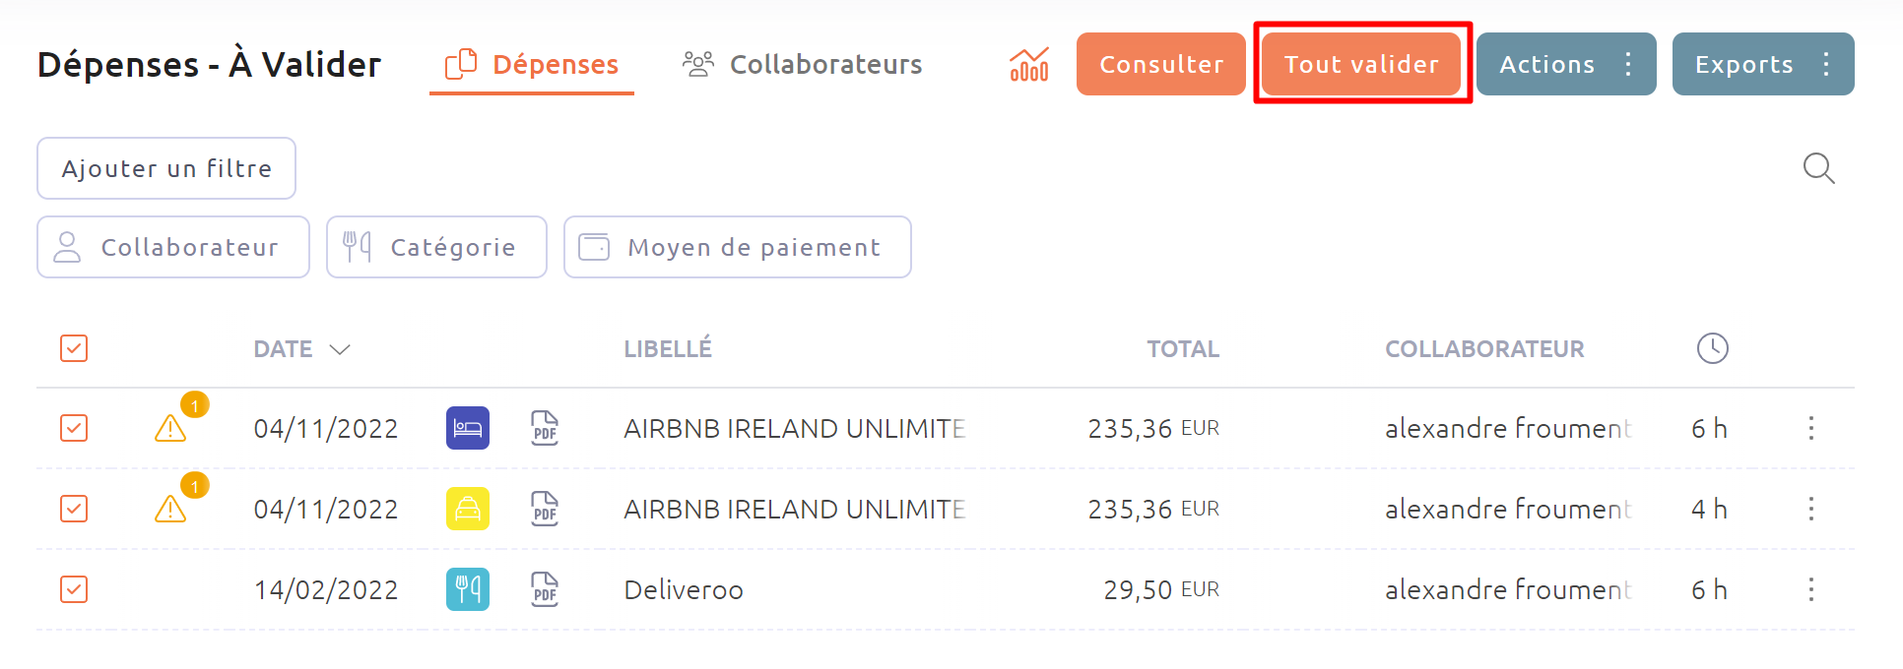Screen dimensions: 1903x669
Task: Open PDF receipt of second Airbnb row
Action: [545, 509]
